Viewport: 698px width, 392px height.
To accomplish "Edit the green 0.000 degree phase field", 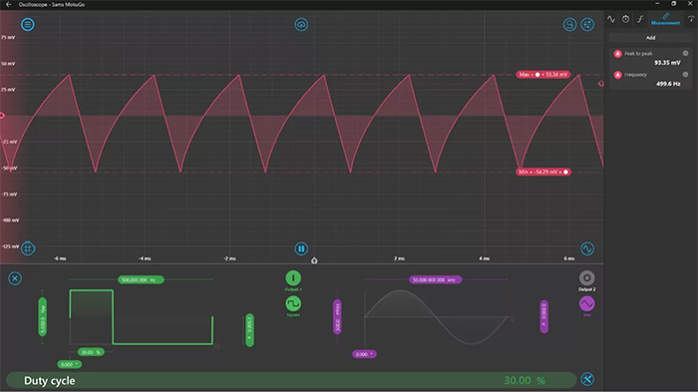I will coord(70,364).
